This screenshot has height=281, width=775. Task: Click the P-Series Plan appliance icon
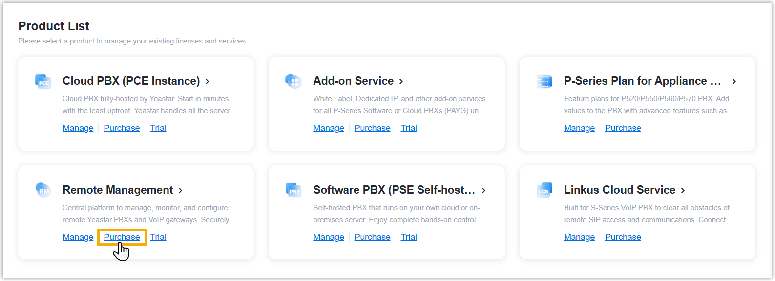(x=544, y=82)
